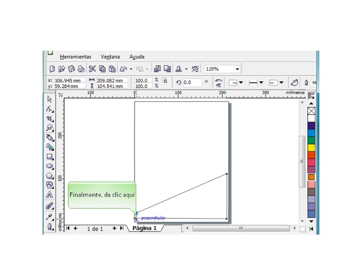
Task: Pick the dark purple color swatch
Action: tap(311, 125)
